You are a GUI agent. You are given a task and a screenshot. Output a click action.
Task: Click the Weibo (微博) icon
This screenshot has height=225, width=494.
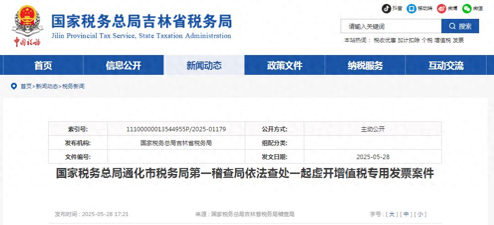click(441, 8)
